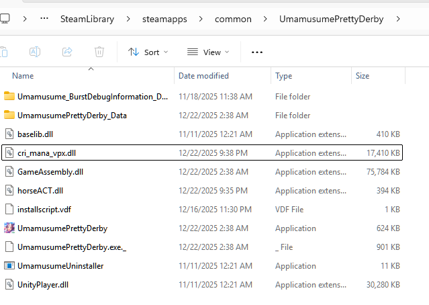The width and height of the screenshot is (429, 305).
Task: Select cri_mana_vpx.dll file icon
Action: click(9, 152)
